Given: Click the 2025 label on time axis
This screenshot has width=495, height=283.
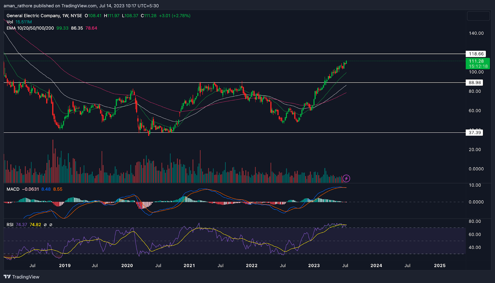Looking at the screenshot, I should pyautogui.click(x=440, y=265).
